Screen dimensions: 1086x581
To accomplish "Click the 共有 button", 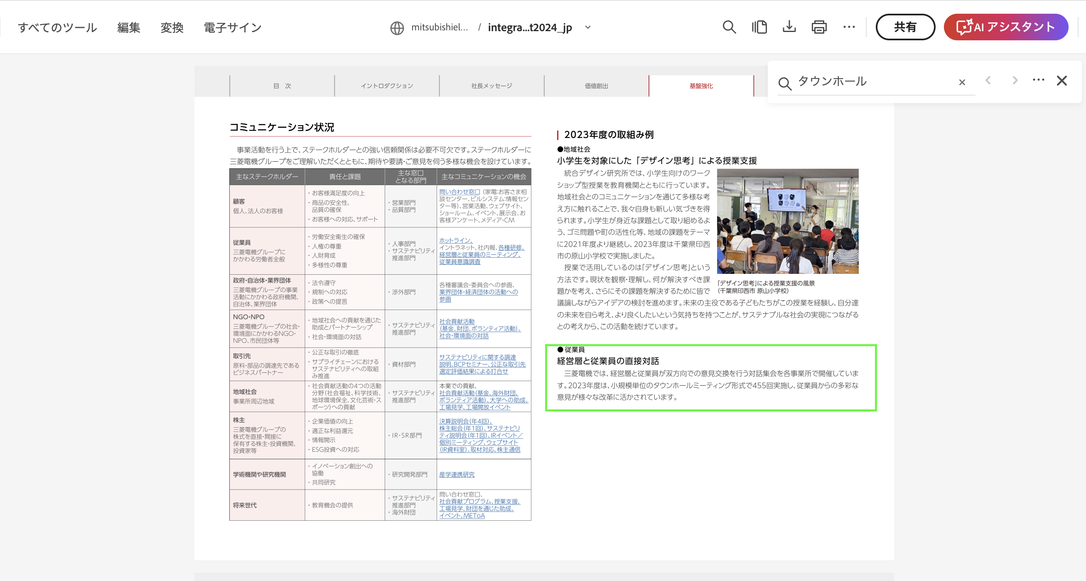I will (x=905, y=27).
